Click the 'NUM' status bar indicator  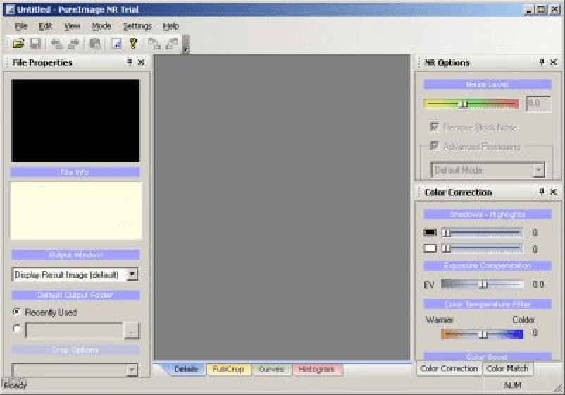pos(513,385)
